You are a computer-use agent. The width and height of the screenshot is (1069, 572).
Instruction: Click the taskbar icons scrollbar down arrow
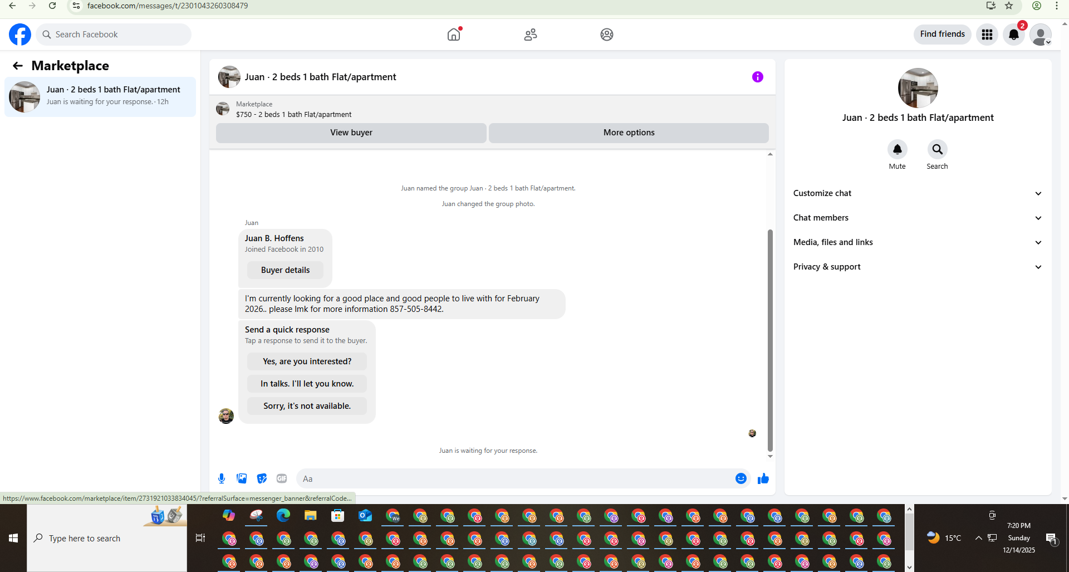coord(909,567)
